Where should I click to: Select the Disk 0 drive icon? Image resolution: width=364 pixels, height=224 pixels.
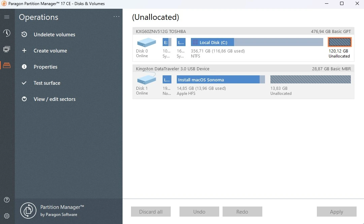pyautogui.click(x=146, y=42)
